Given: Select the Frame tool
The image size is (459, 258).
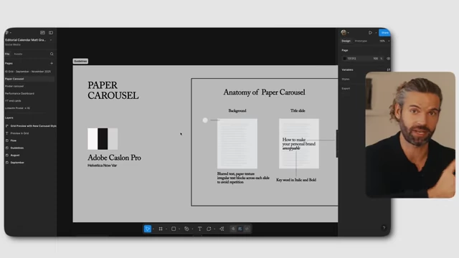Looking at the screenshot, I should pos(161,229).
